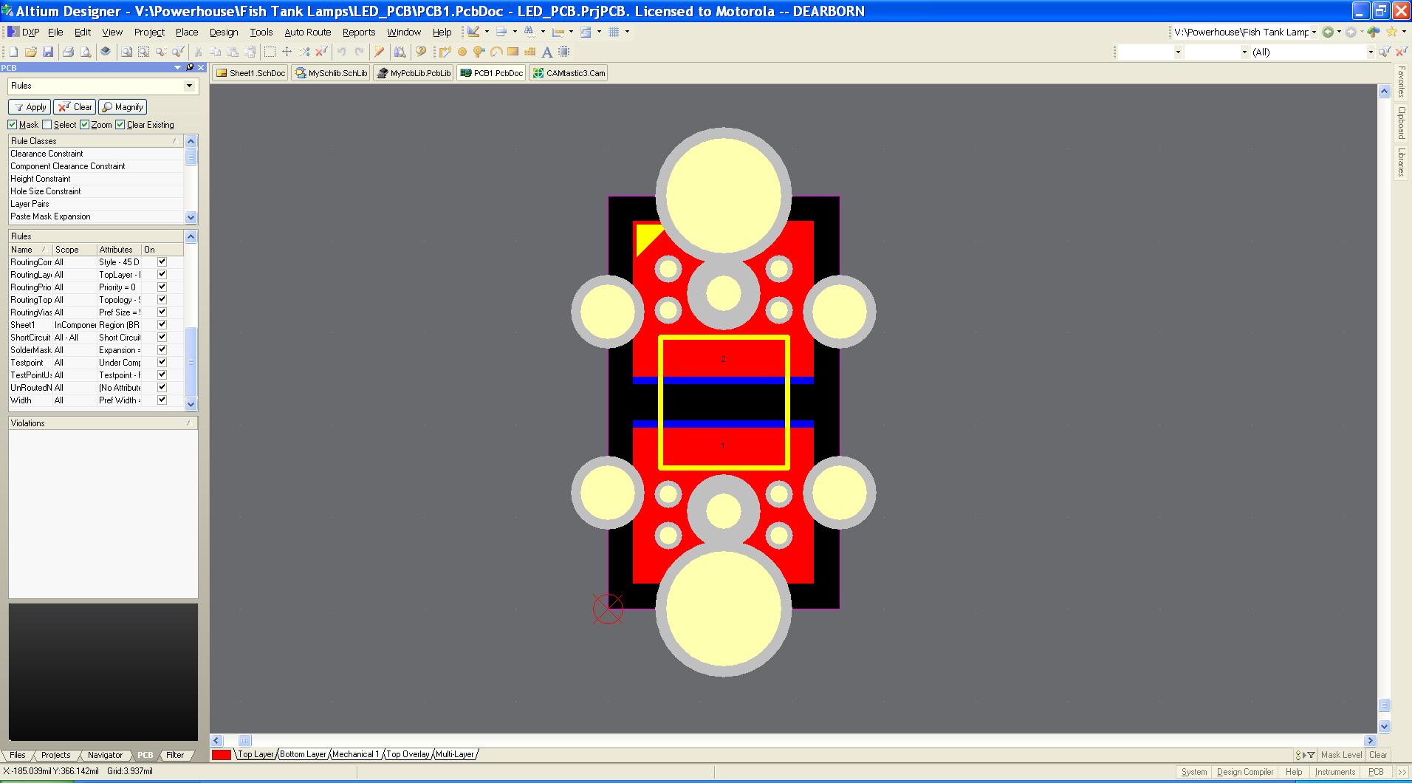
Task: Click the Clear button in PCB panel
Action: [x=75, y=107]
